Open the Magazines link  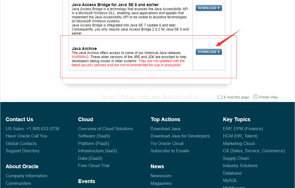pyautogui.click(x=161, y=183)
